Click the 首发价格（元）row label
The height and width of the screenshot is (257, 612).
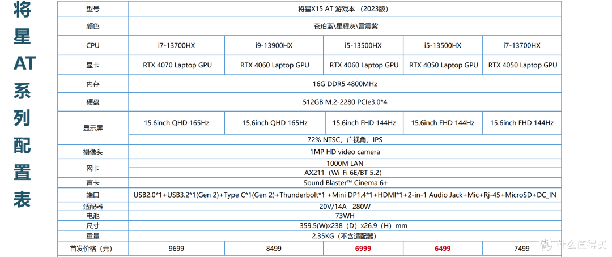point(93,249)
